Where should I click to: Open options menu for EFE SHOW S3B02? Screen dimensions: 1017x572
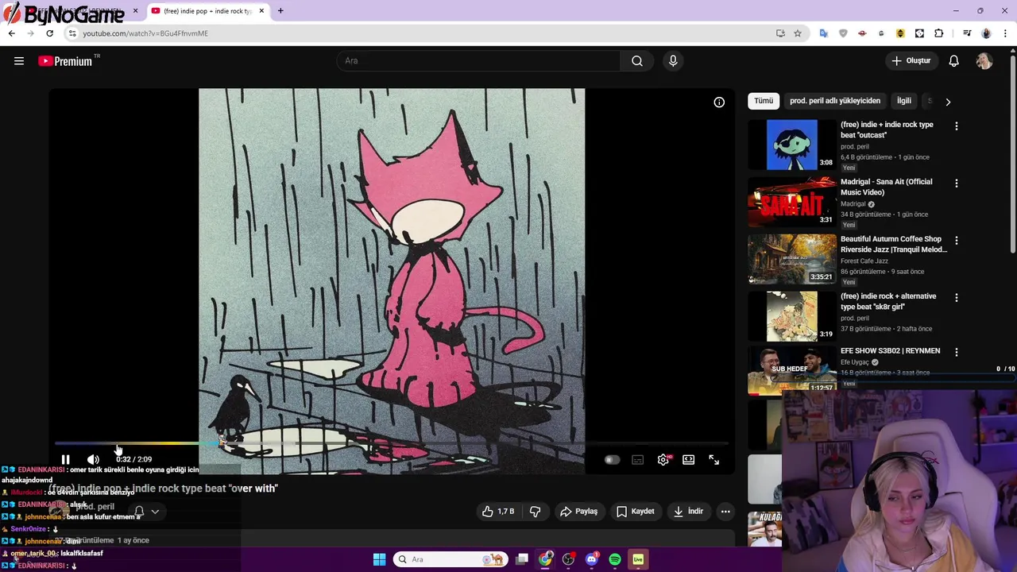(956, 352)
